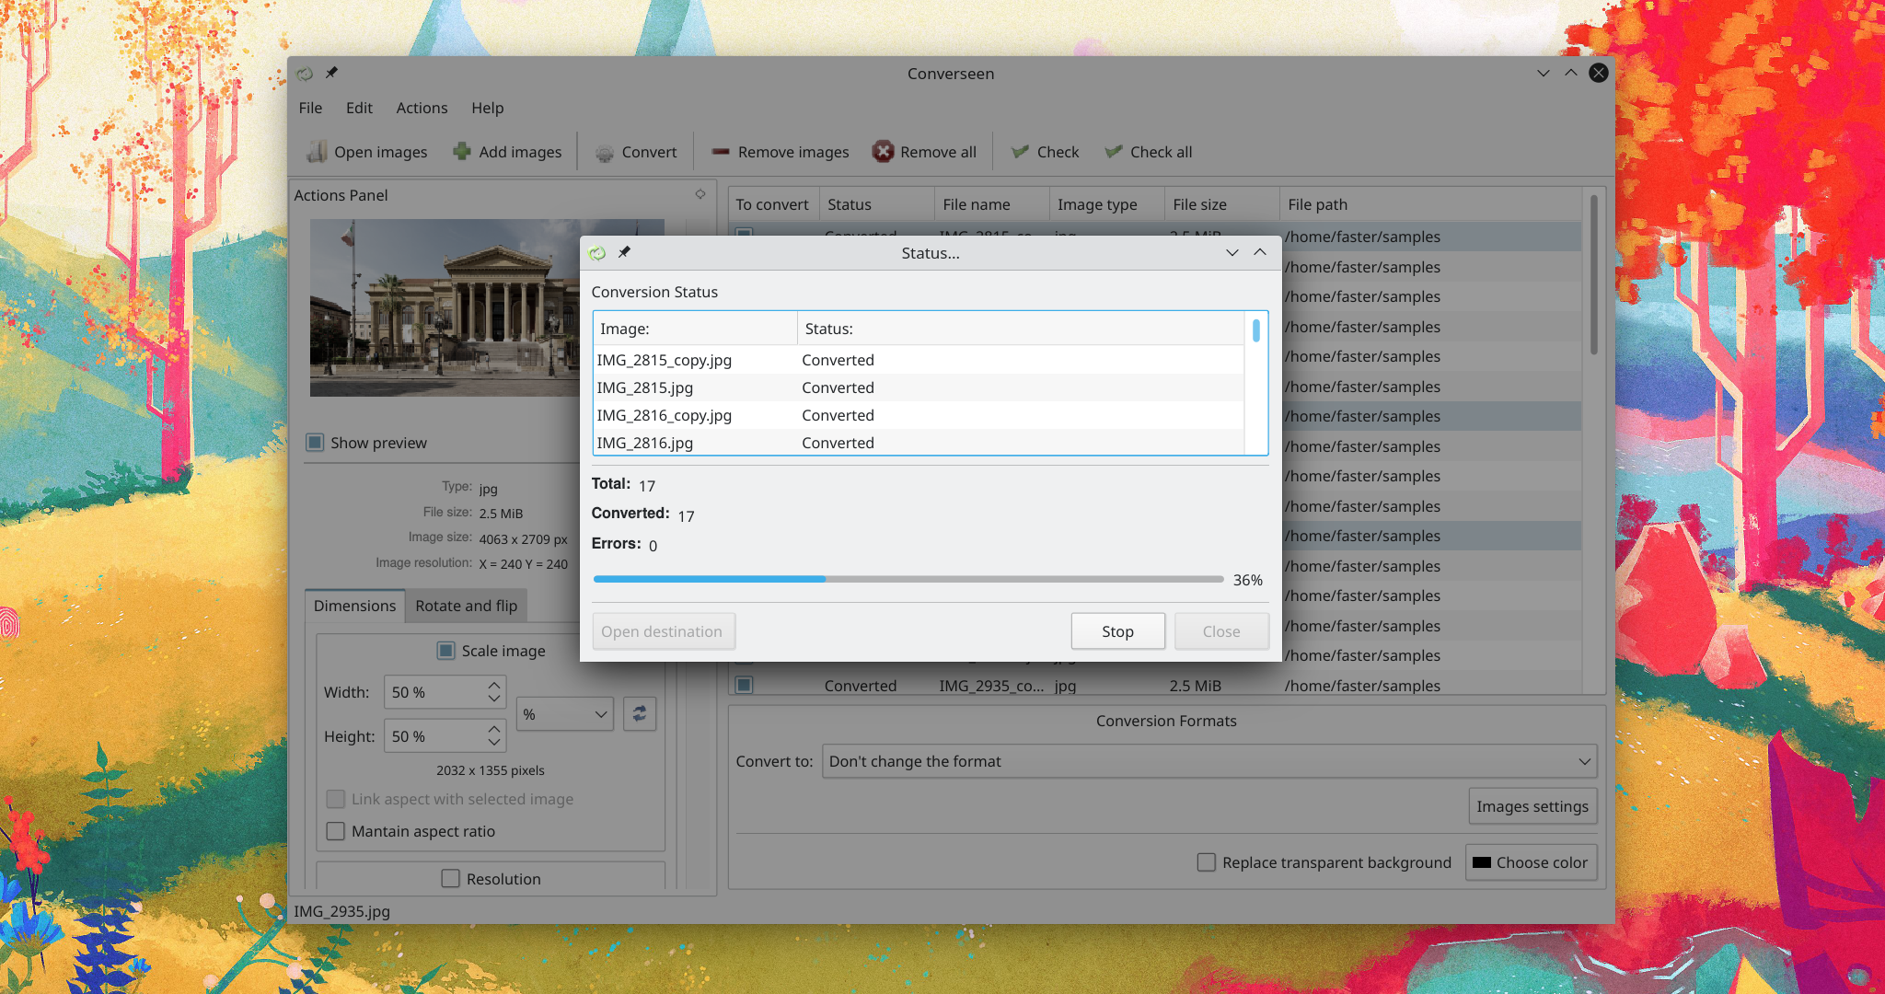
Task: Sort by Image type column header
Action: click(x=1107, y=204)
